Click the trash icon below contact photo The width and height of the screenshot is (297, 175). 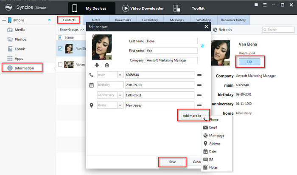tap(107, 65)
